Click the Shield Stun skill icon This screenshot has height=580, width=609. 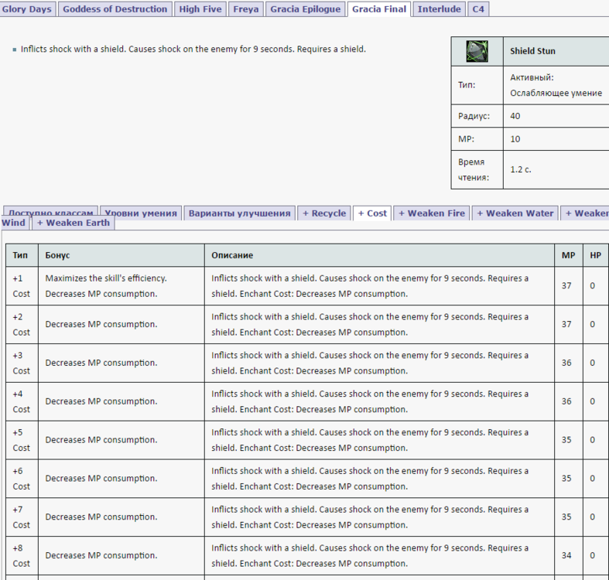(x=477, y=52)
